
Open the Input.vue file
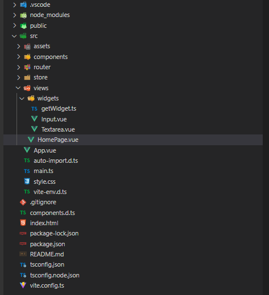click(x=54, y=119)
